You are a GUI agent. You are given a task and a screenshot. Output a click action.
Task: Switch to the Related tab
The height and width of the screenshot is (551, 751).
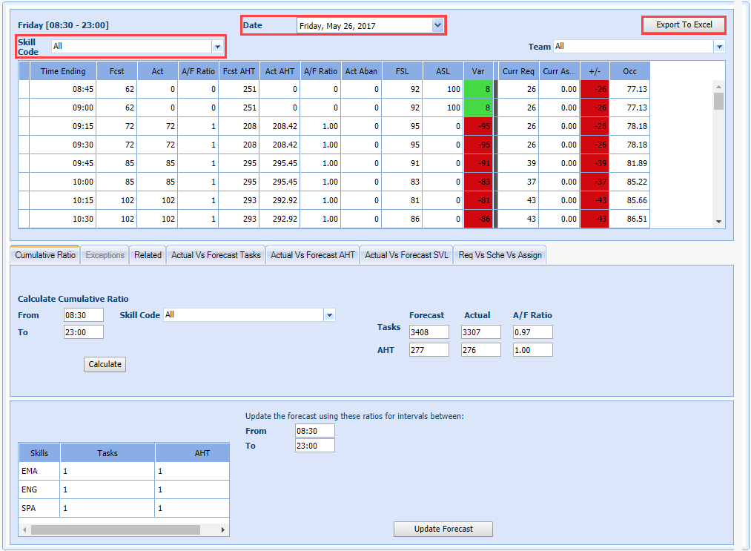click(x=148, y=255)
